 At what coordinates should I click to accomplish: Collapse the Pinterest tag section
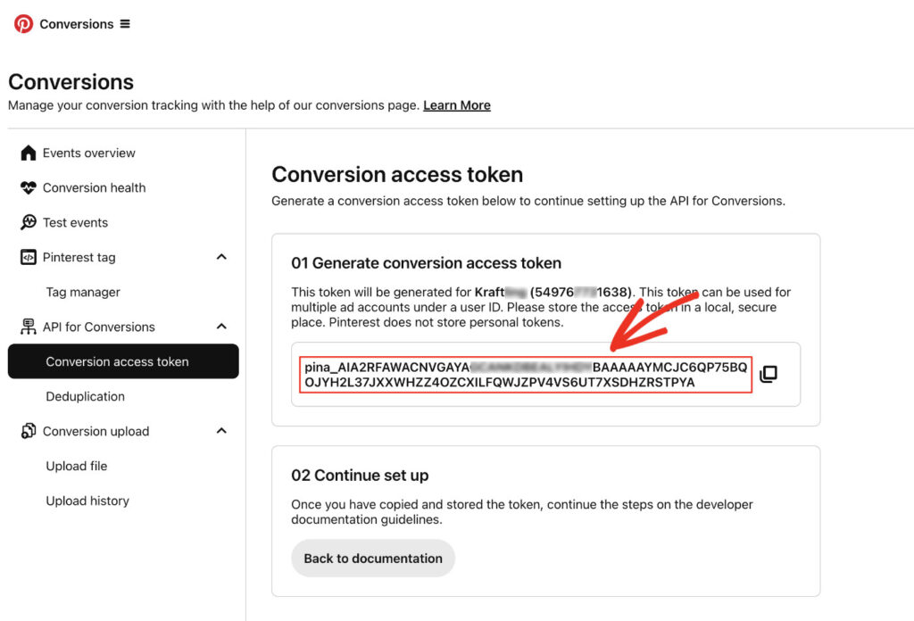click(x=222, y=257)
